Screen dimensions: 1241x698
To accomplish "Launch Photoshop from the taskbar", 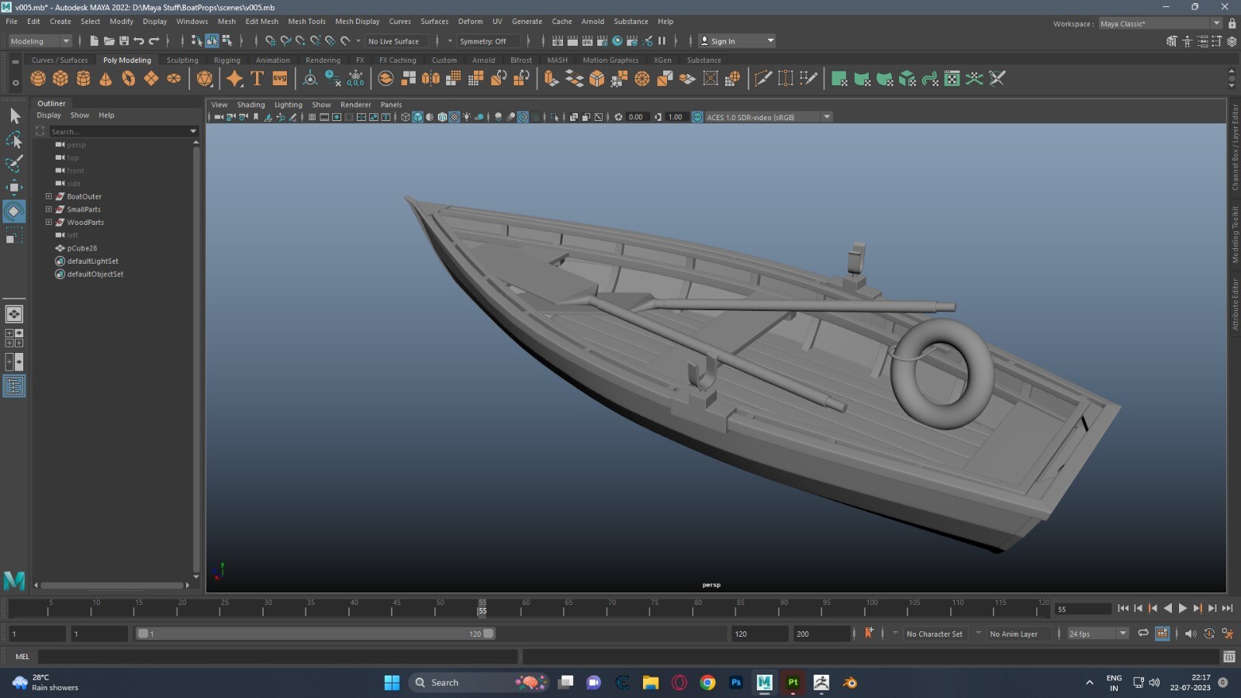I will coord(735,682).
